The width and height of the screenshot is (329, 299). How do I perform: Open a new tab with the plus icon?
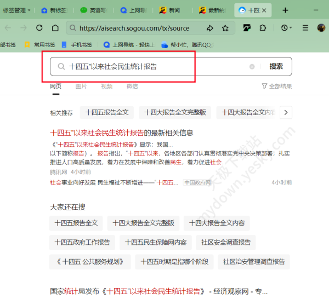(x=285, y=10)
